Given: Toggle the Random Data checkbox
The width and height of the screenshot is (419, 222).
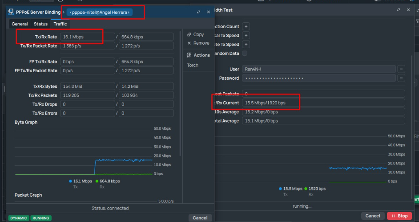Looking at the screenshot, I should pos(245,53).
